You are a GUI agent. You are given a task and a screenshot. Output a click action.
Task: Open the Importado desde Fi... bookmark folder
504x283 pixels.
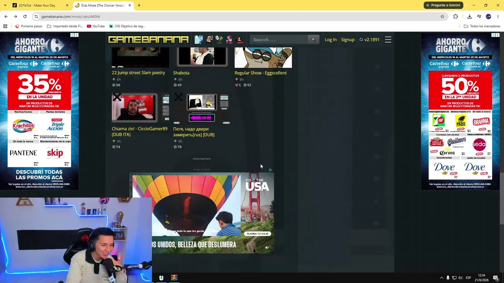pos(65,26)
